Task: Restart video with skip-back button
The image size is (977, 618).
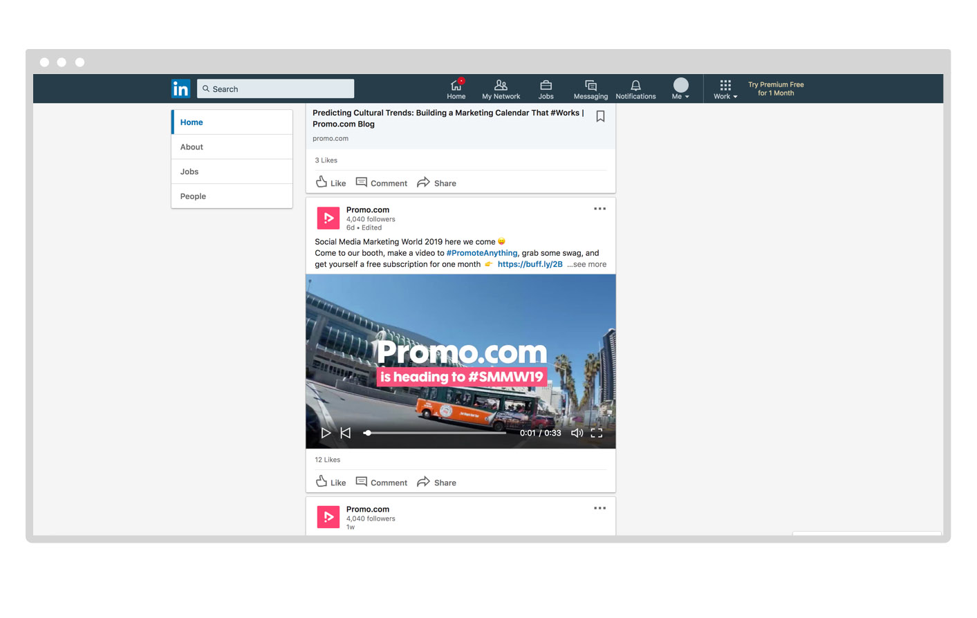Action: tap(346, 433)
